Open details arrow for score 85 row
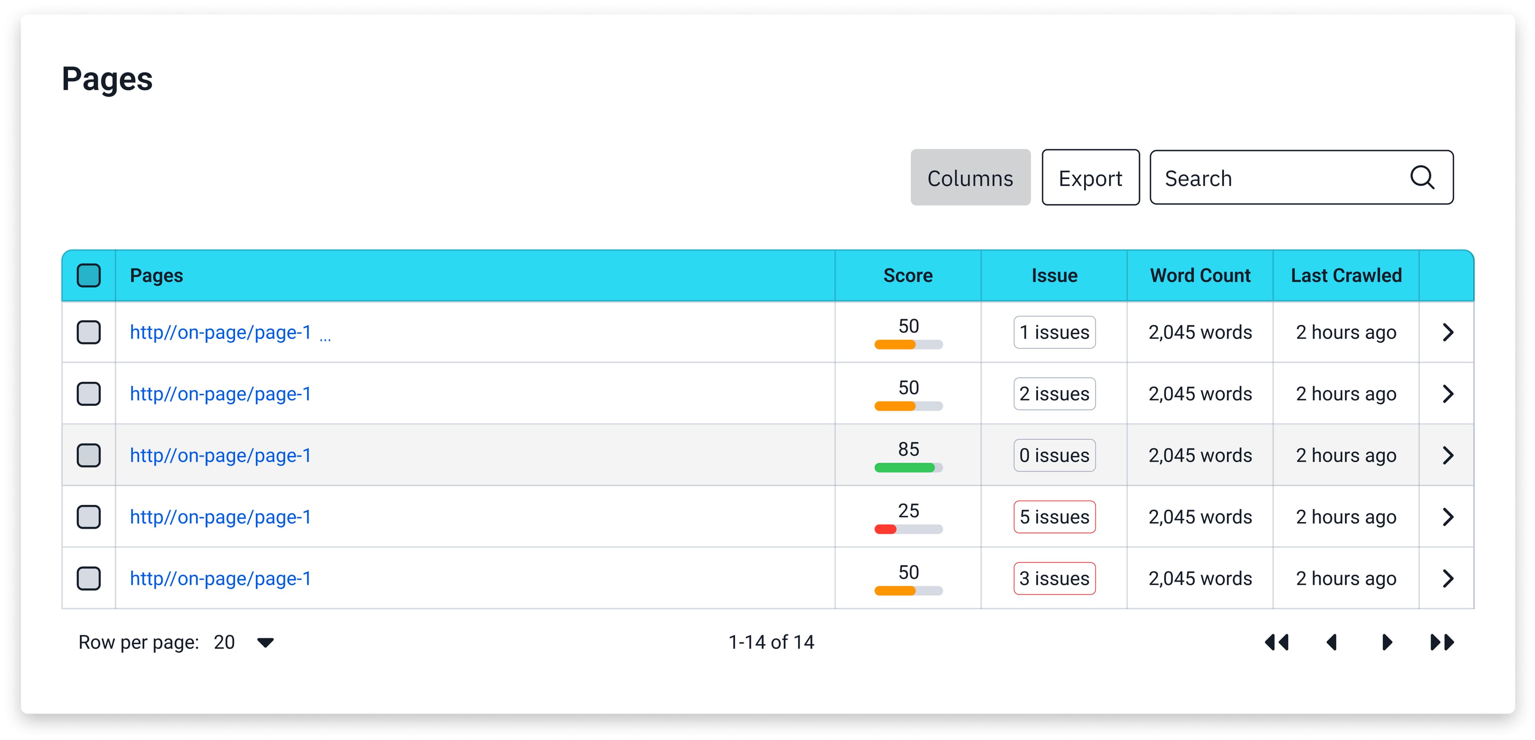This screenshot has width=1535, height=740. pyautogui.click(x=1448, y=455)
